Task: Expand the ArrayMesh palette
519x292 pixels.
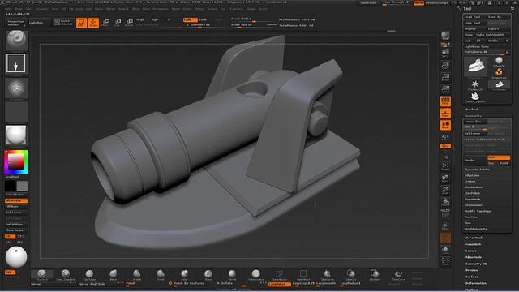Action: [x=474, y=238]
